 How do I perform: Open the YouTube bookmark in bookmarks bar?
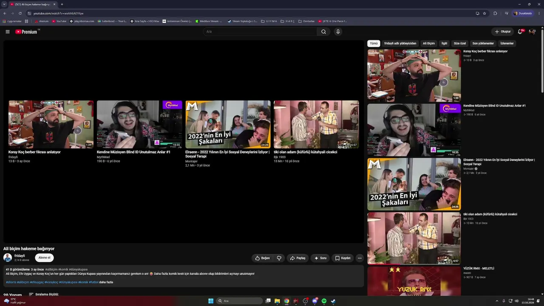pos(59,21)
